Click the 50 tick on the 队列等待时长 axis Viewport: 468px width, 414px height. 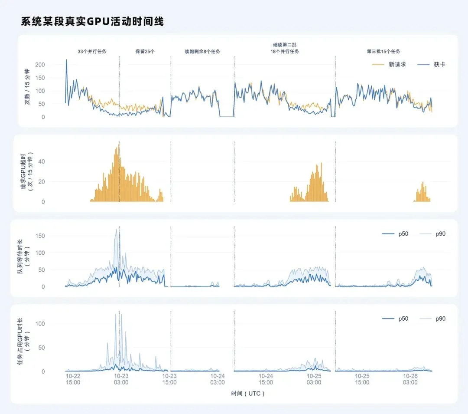click(42, 270)
